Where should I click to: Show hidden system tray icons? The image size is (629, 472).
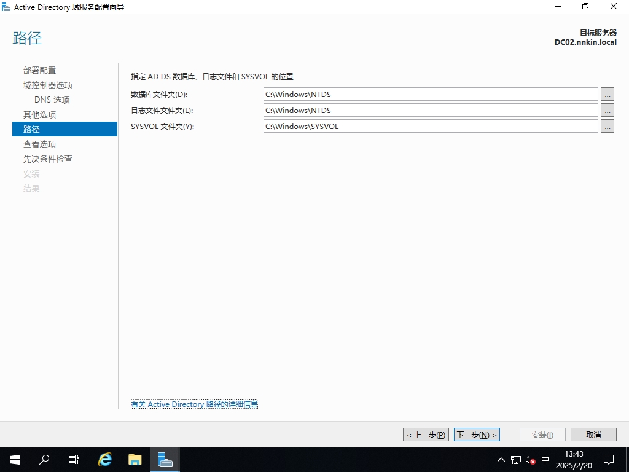(x=501, y=460)
